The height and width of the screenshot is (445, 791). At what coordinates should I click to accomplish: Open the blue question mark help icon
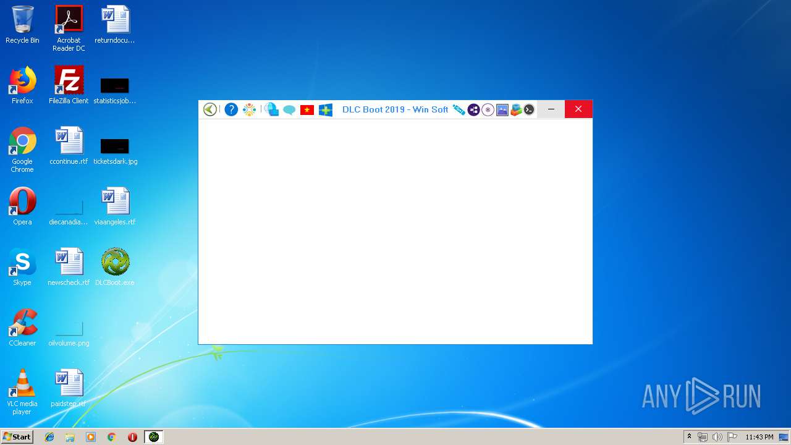click(231, 109)
